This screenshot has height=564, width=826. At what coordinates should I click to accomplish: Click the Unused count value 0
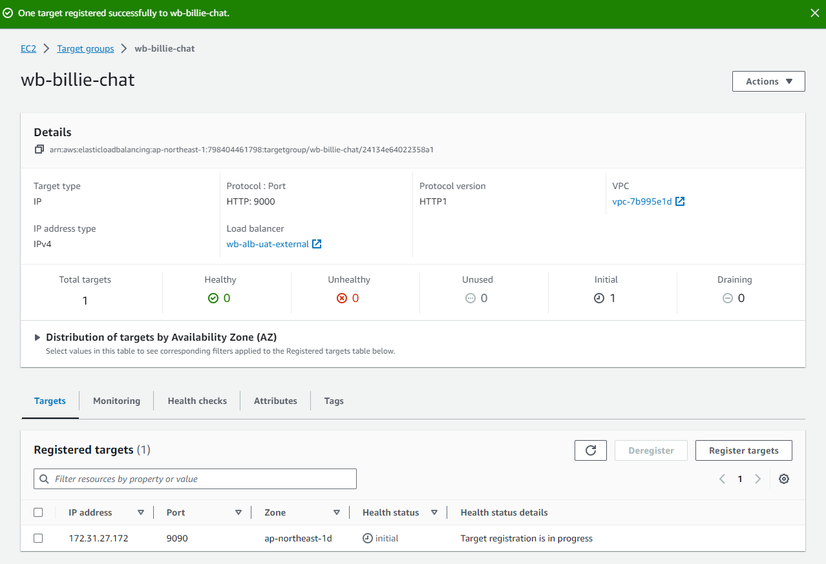point(484,298)
